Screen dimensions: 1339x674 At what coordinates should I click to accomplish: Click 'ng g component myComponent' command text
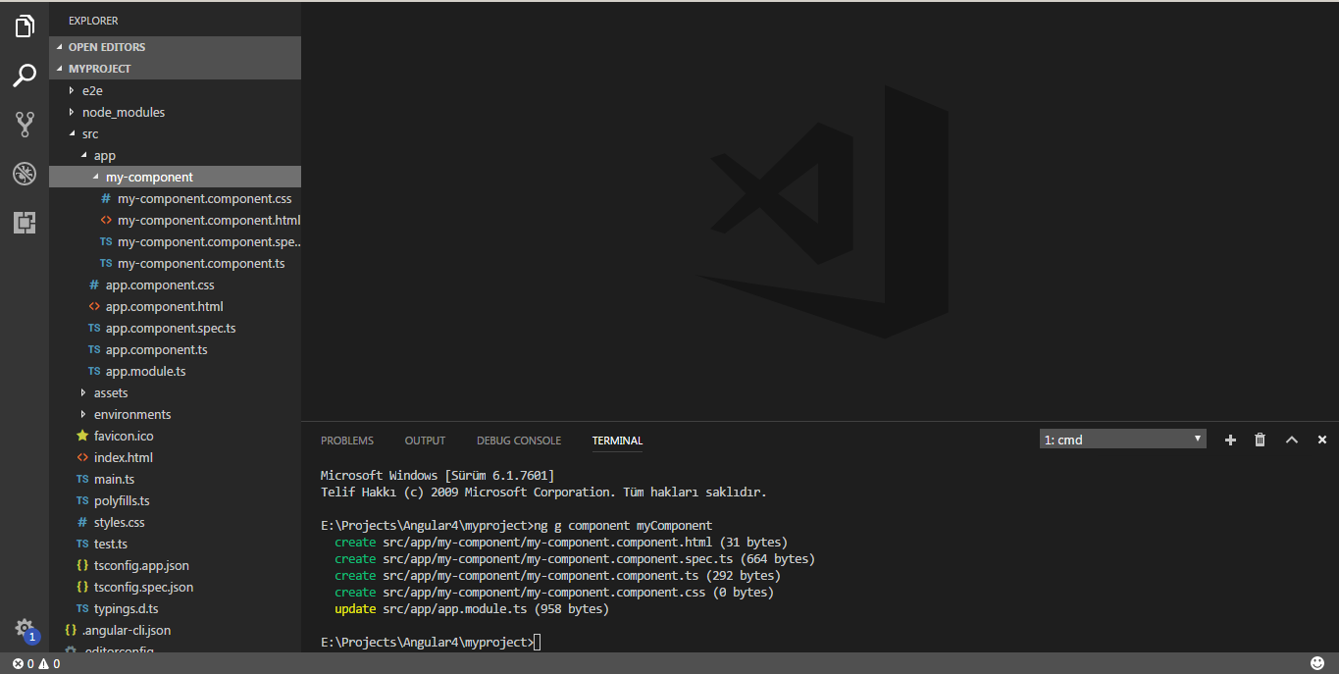pyautogui.click(x=624, y=525)
